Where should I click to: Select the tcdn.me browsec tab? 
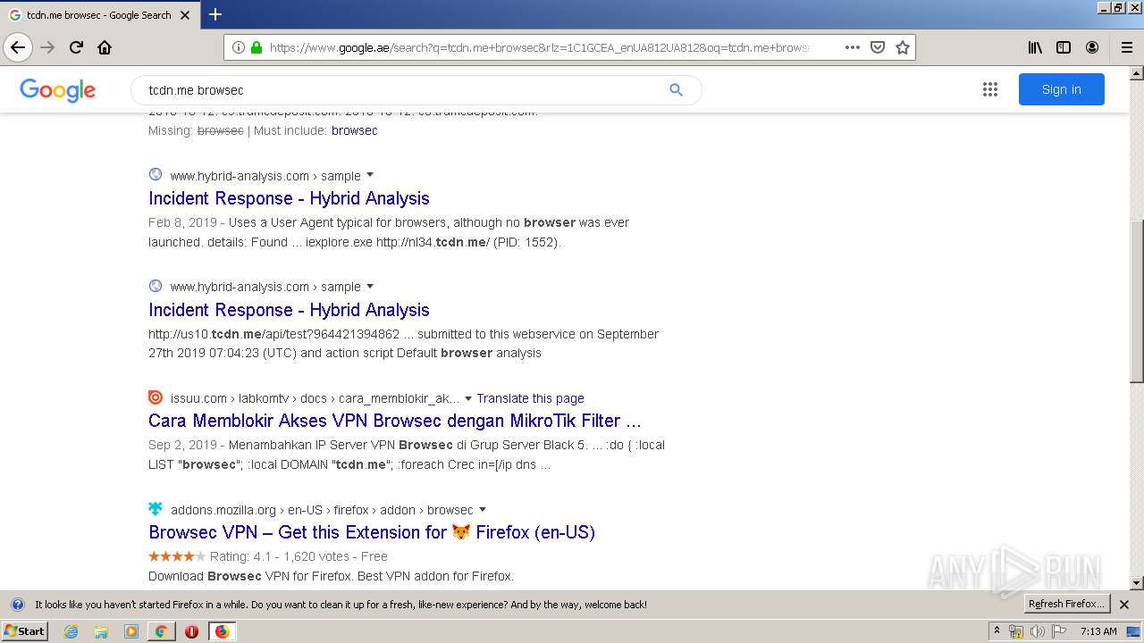[98, 15]
